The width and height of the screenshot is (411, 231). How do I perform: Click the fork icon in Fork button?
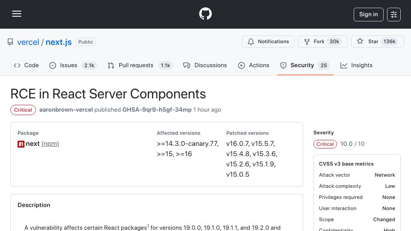point(307,41)
